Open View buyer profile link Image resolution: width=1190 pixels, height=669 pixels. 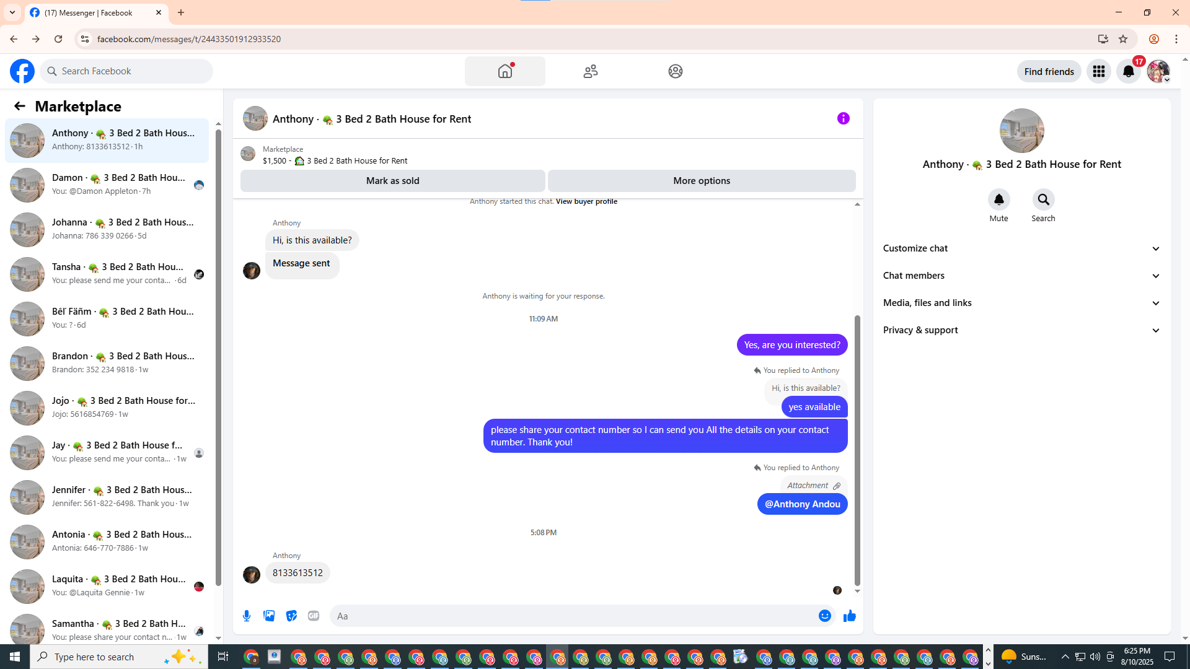(x=586, y=201)
